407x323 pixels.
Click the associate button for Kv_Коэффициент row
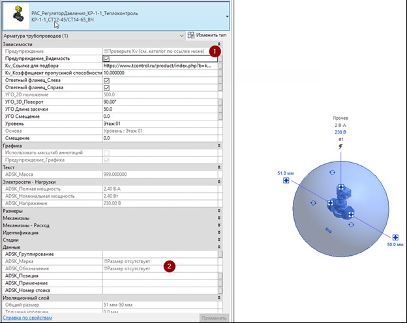pyautogui.click(x=220, y=73)
